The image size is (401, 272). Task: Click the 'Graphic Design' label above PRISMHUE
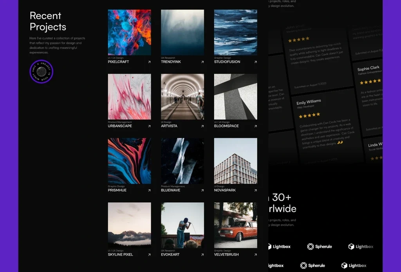pyautogui.click(x=116, y=186)
